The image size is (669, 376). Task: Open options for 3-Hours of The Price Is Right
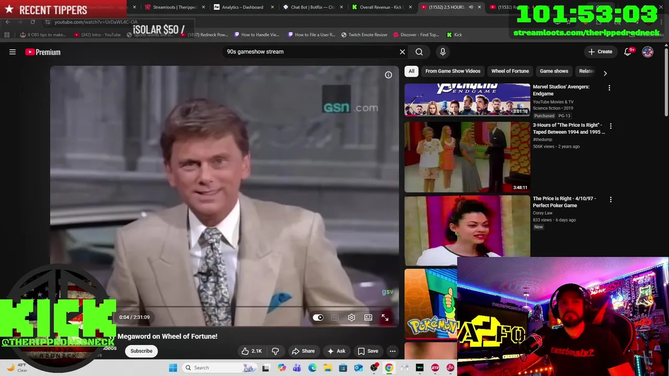click(x=610, y=126)
